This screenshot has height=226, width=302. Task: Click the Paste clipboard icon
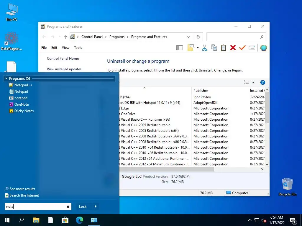click(x=224, y=48)
